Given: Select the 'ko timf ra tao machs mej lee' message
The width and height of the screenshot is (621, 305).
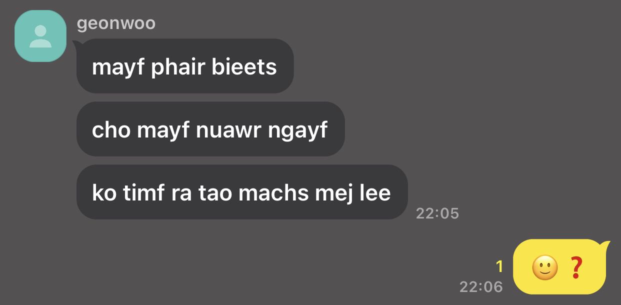Looking at the screenshot, I should point(242,192).
